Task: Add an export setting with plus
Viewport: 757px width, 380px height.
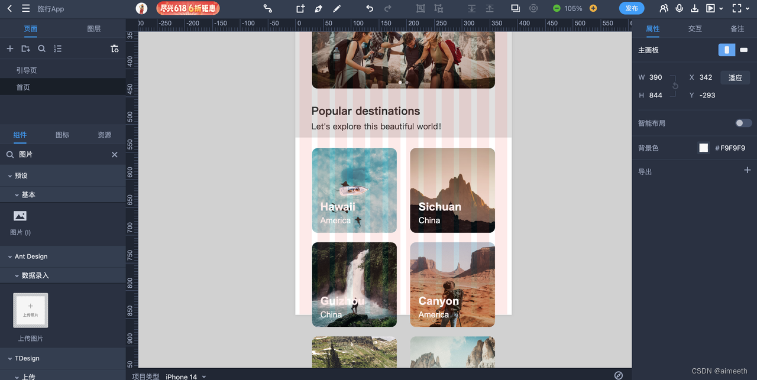Action: click(x=747, y=170)
